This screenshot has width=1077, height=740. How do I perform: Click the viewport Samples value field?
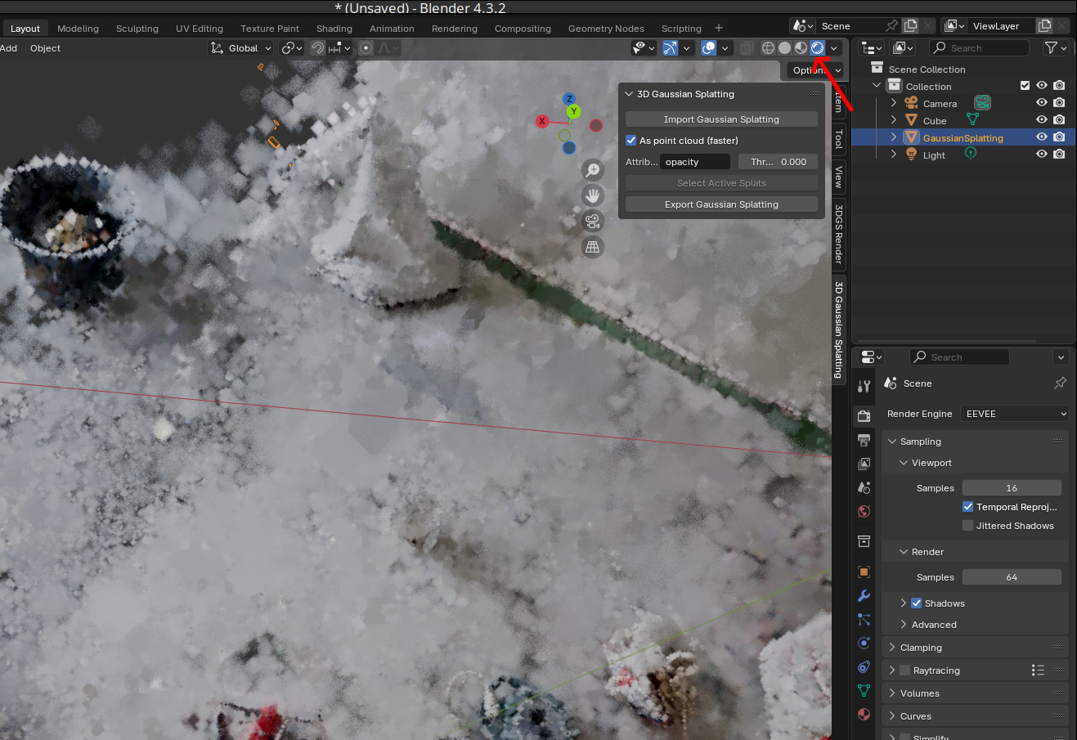click(1012, 488)
